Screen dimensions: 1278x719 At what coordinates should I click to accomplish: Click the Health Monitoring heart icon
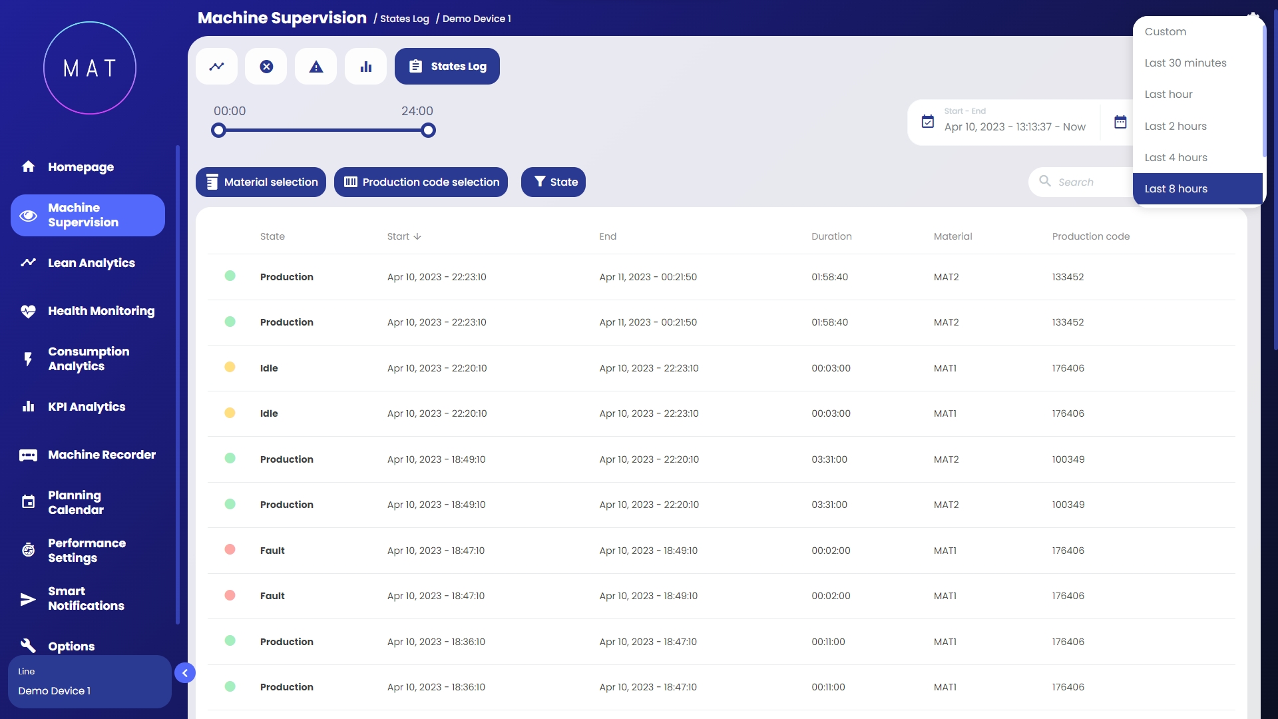click(x=28, y=311)
